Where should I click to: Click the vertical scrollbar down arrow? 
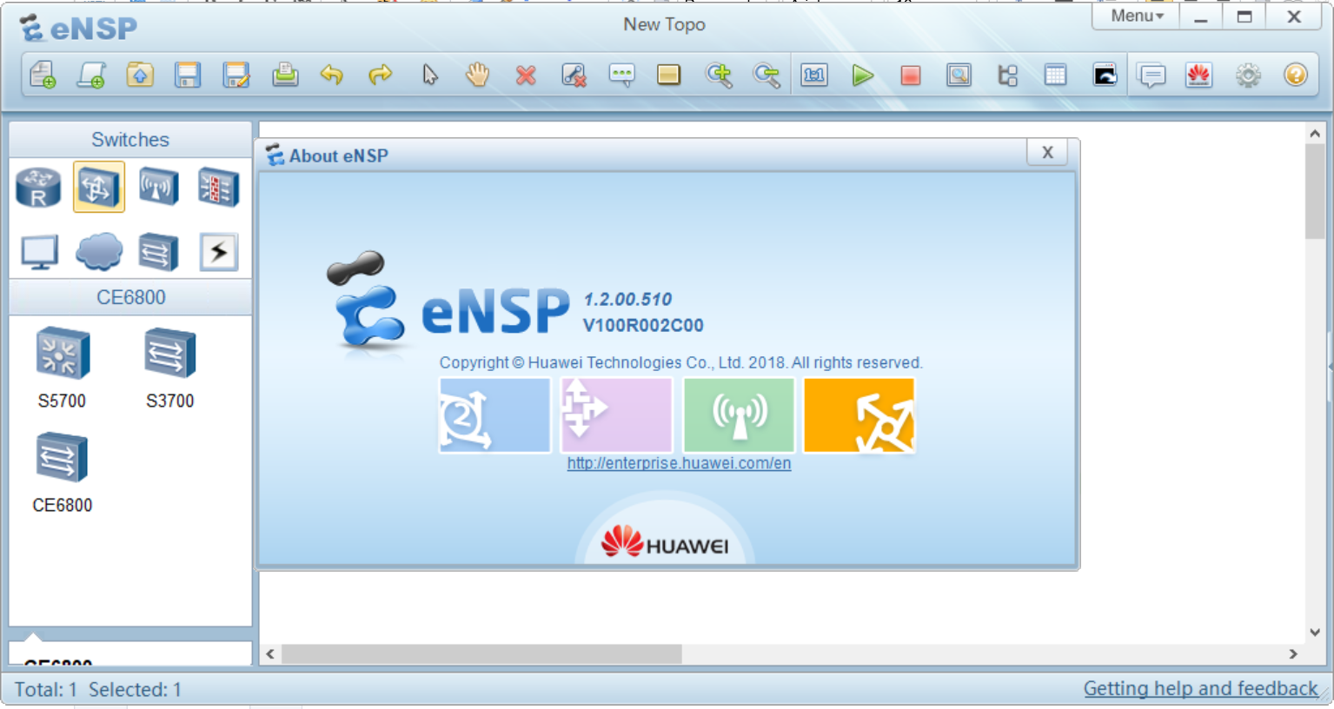[1315, 633]
